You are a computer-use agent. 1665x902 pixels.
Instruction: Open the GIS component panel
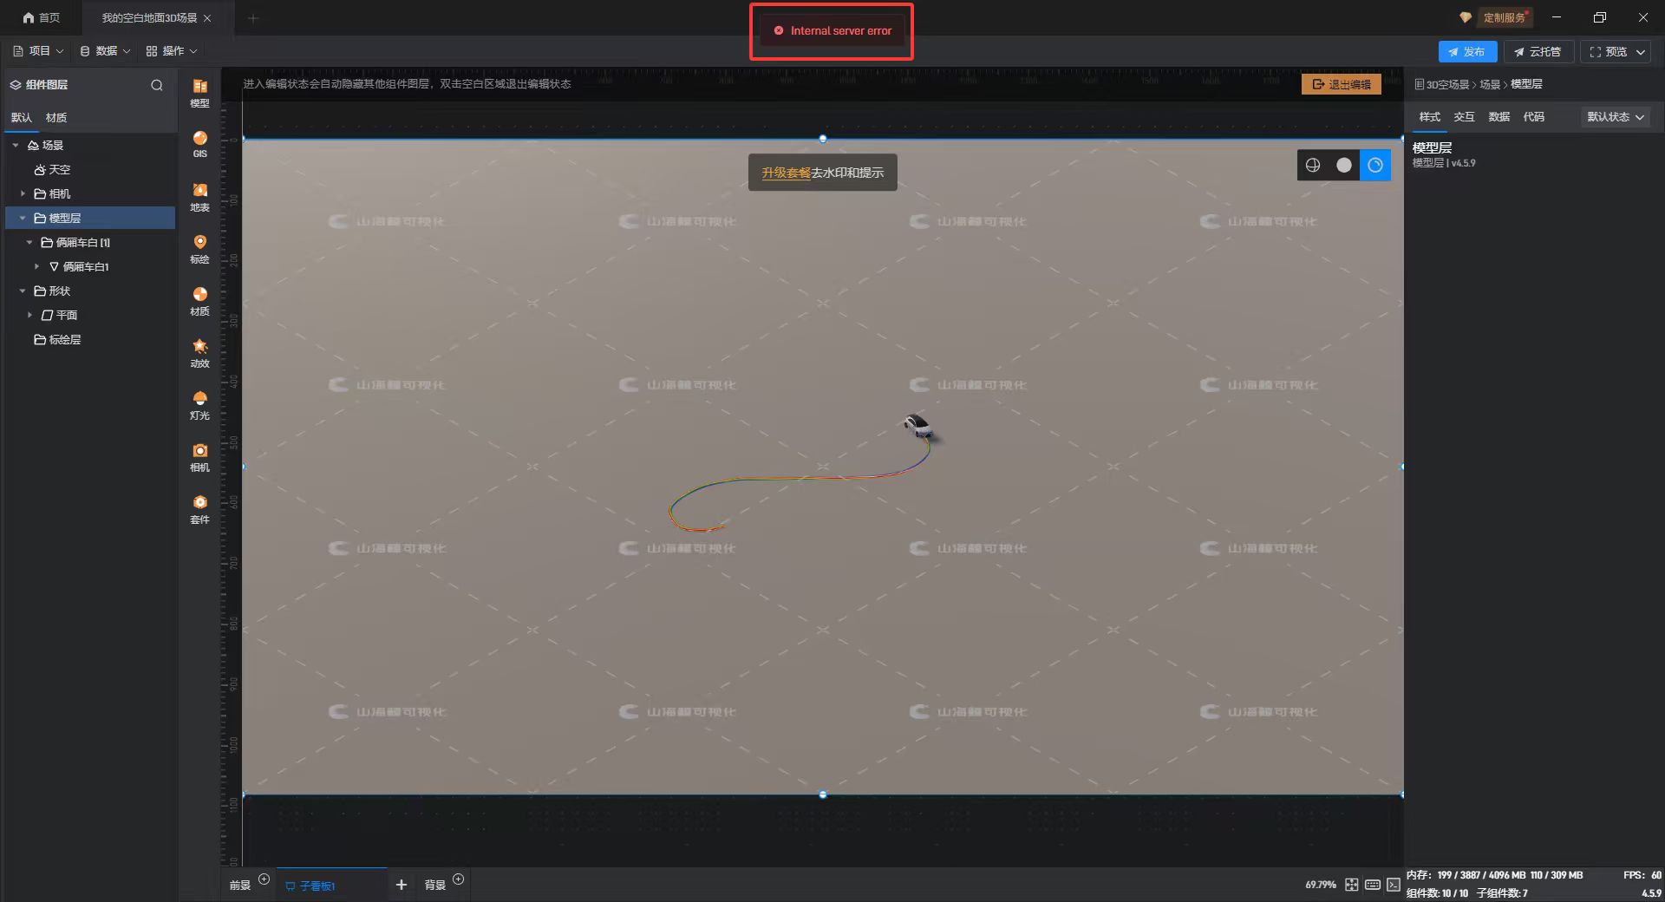click(x=199, y=144)
